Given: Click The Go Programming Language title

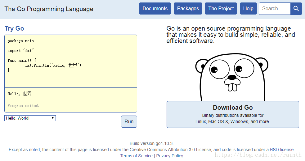Looking at the screenshot, I should (49, 9).
